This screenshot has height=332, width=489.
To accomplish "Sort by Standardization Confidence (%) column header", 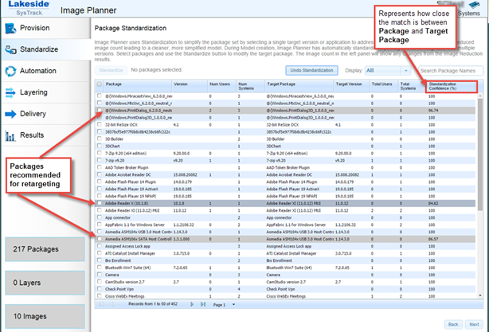I will point(451,86).
